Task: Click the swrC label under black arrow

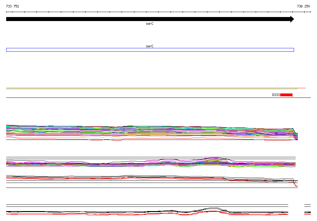Action: click(x=150, y=24)
